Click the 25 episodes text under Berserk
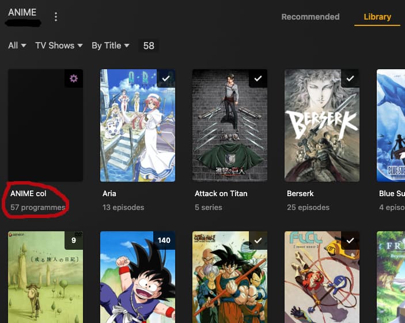Screen dimensions: 405x323 point(308,208)
